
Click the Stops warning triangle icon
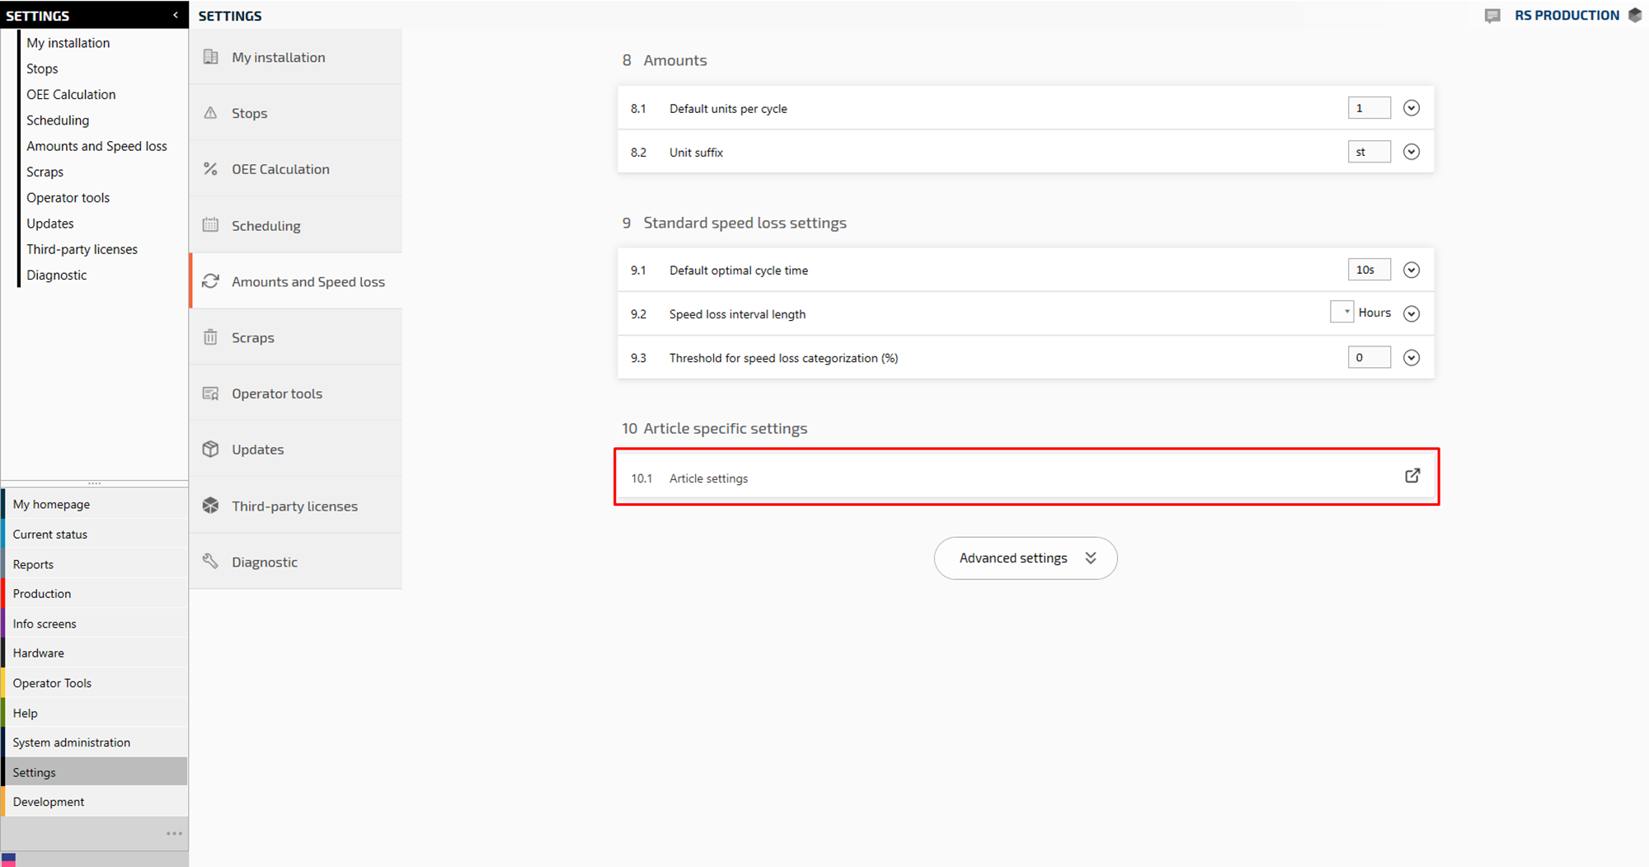(210, 113)
